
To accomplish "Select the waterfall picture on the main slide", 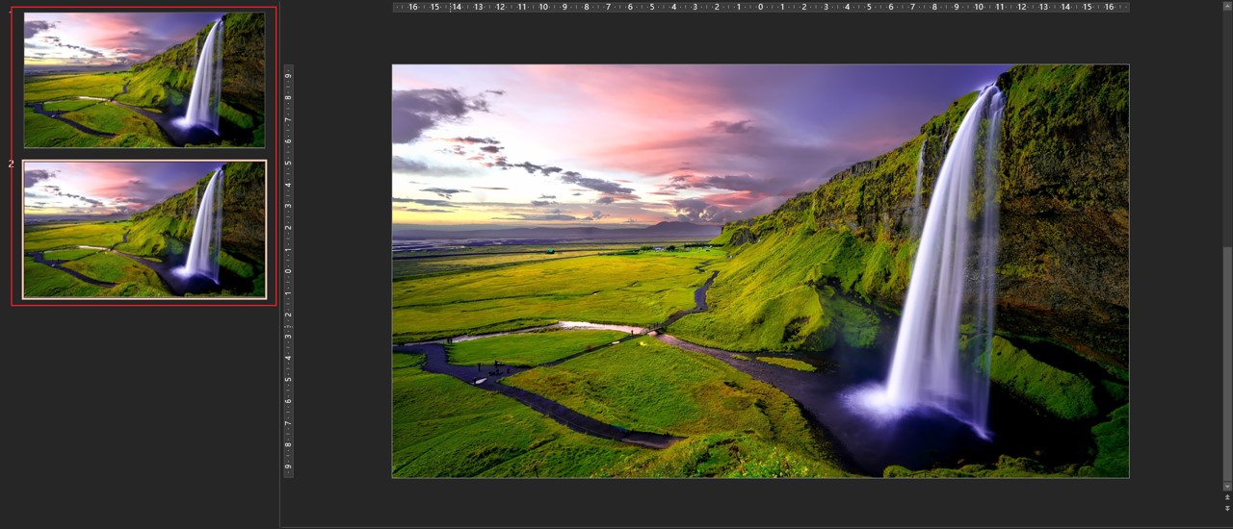I will (x=760, y=271).
